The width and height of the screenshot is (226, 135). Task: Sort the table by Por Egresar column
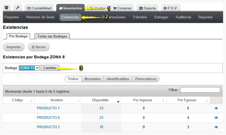tap(188, 100)
